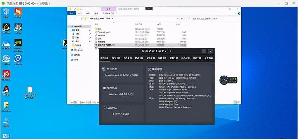298x139 pixels.
Task: Close the toolbox dark window
Action: click(x=211, y=51)
